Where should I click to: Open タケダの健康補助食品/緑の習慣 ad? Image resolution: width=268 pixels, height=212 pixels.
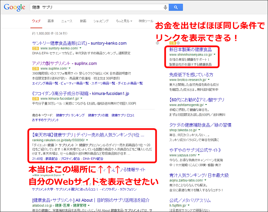pyautogui.click(x=200, y=125)
